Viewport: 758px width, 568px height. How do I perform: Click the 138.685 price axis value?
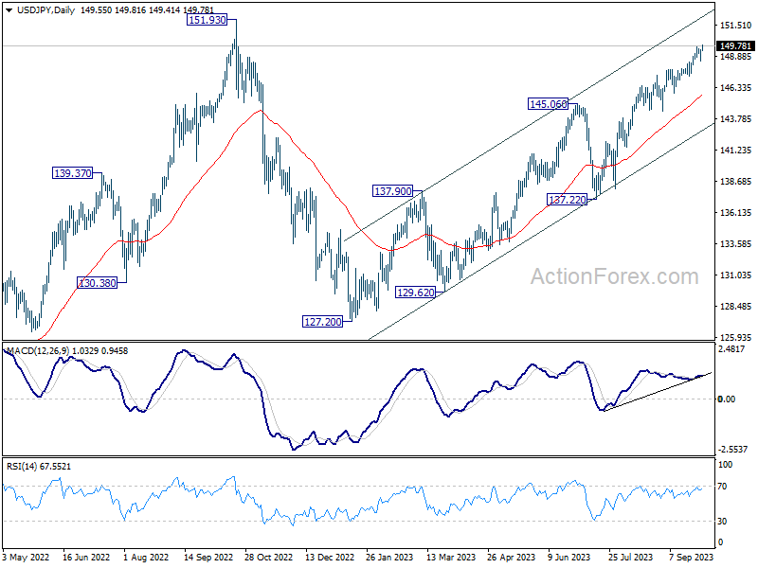[x=736, y=182]
